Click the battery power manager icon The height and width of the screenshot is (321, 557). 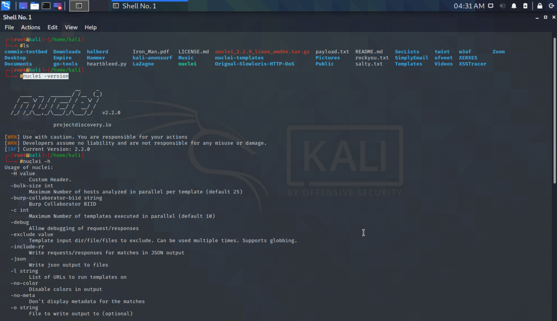click(x=525, y=6)
